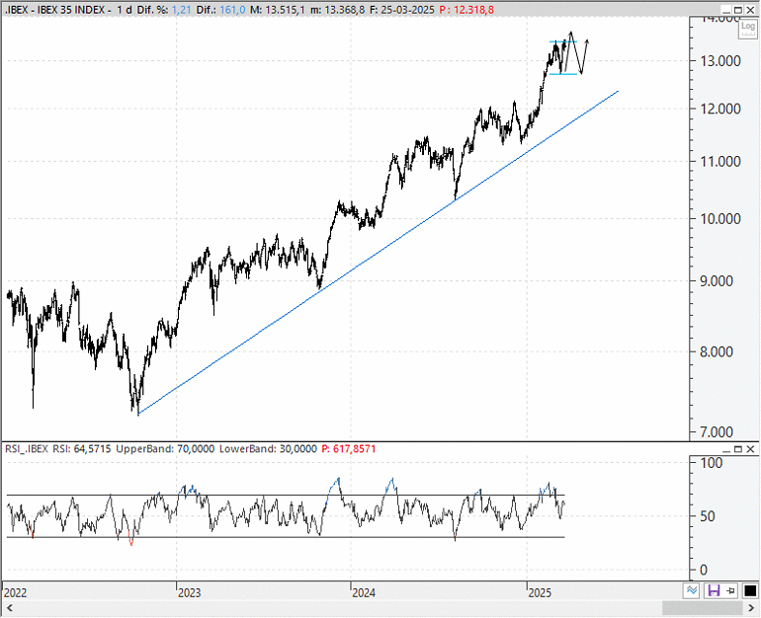Minimize the IBEX 35 price chart panel
The height and width of the screenshot is (618, 761).
click(725, 10)
